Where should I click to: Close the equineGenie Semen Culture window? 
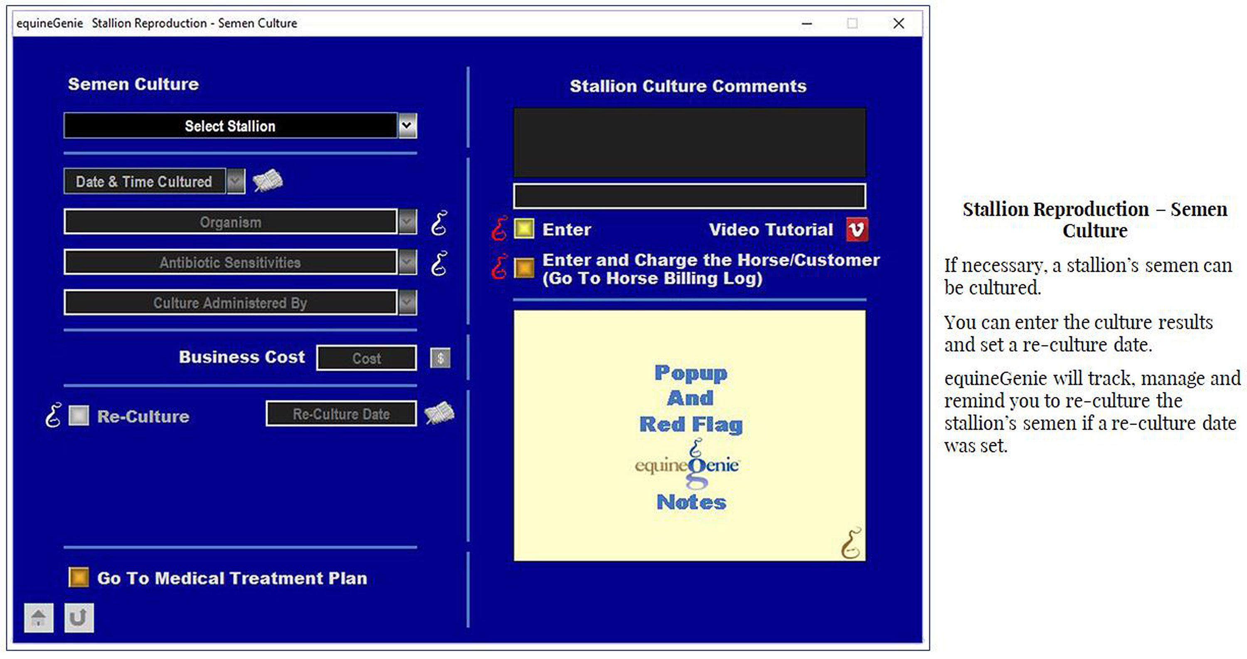[898, 23]
